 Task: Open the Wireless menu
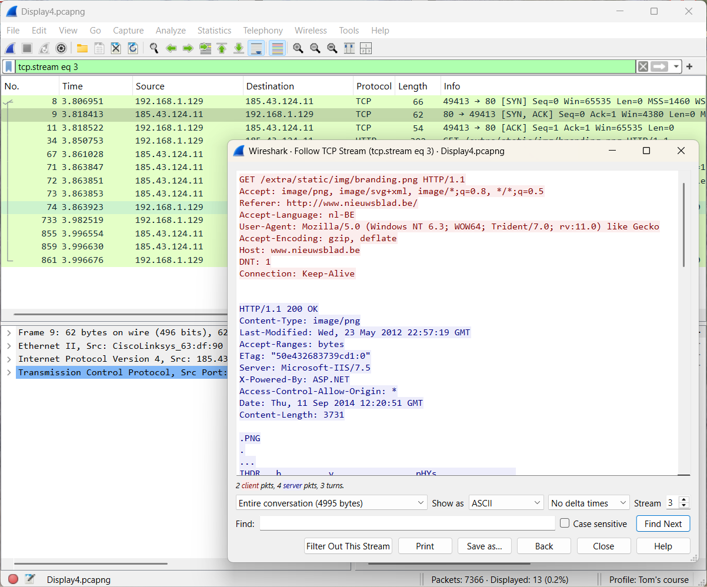tap(311, 31)
